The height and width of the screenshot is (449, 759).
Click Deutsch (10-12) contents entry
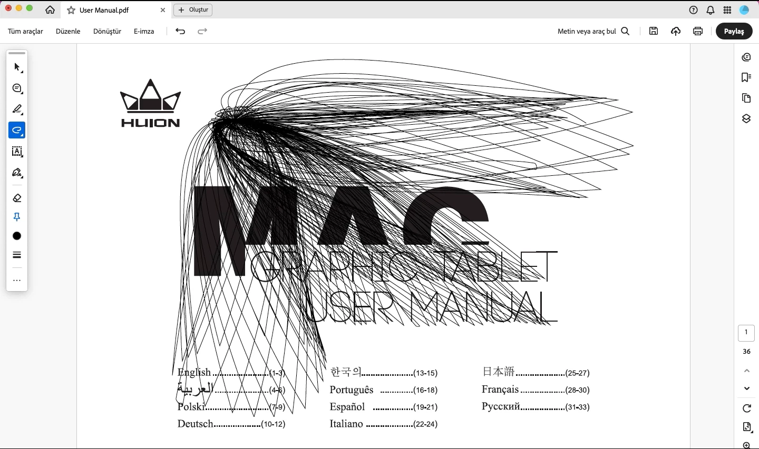click(x=231, y=424)
